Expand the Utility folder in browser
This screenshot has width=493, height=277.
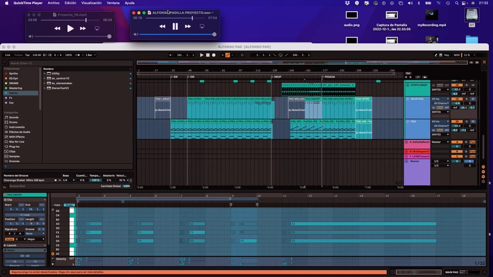click(x=45, y=73)
